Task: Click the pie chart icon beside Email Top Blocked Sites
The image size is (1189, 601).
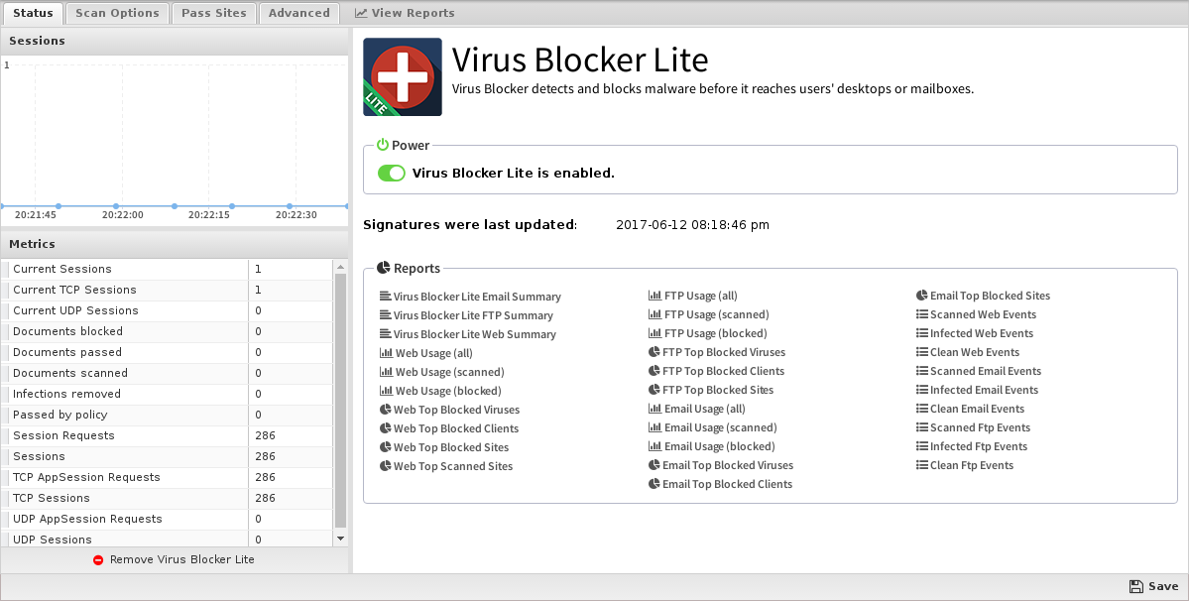Action: [921, 296]
